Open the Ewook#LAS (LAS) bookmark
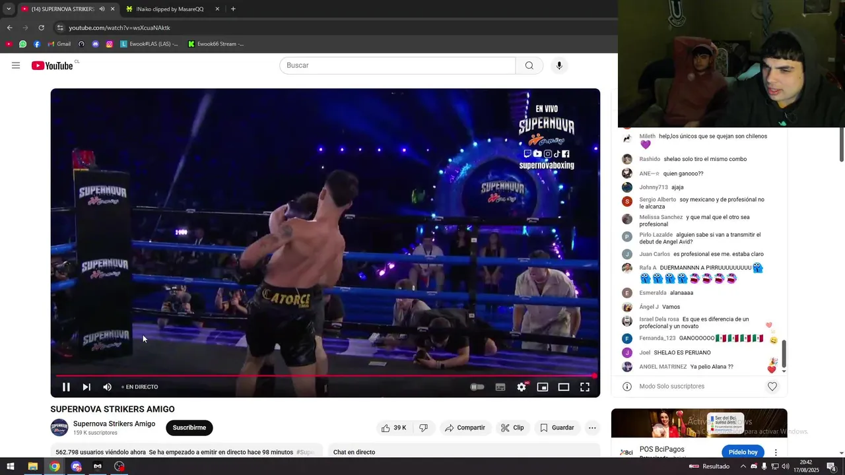The height and width of the screenshot is (475, 845). click(149, 44)
